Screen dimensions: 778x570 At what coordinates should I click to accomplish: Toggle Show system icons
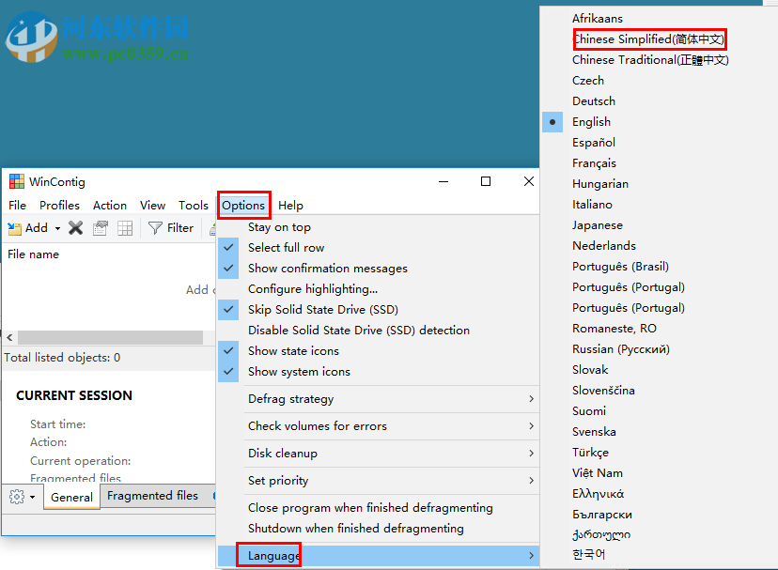click(x=378, y=372)
